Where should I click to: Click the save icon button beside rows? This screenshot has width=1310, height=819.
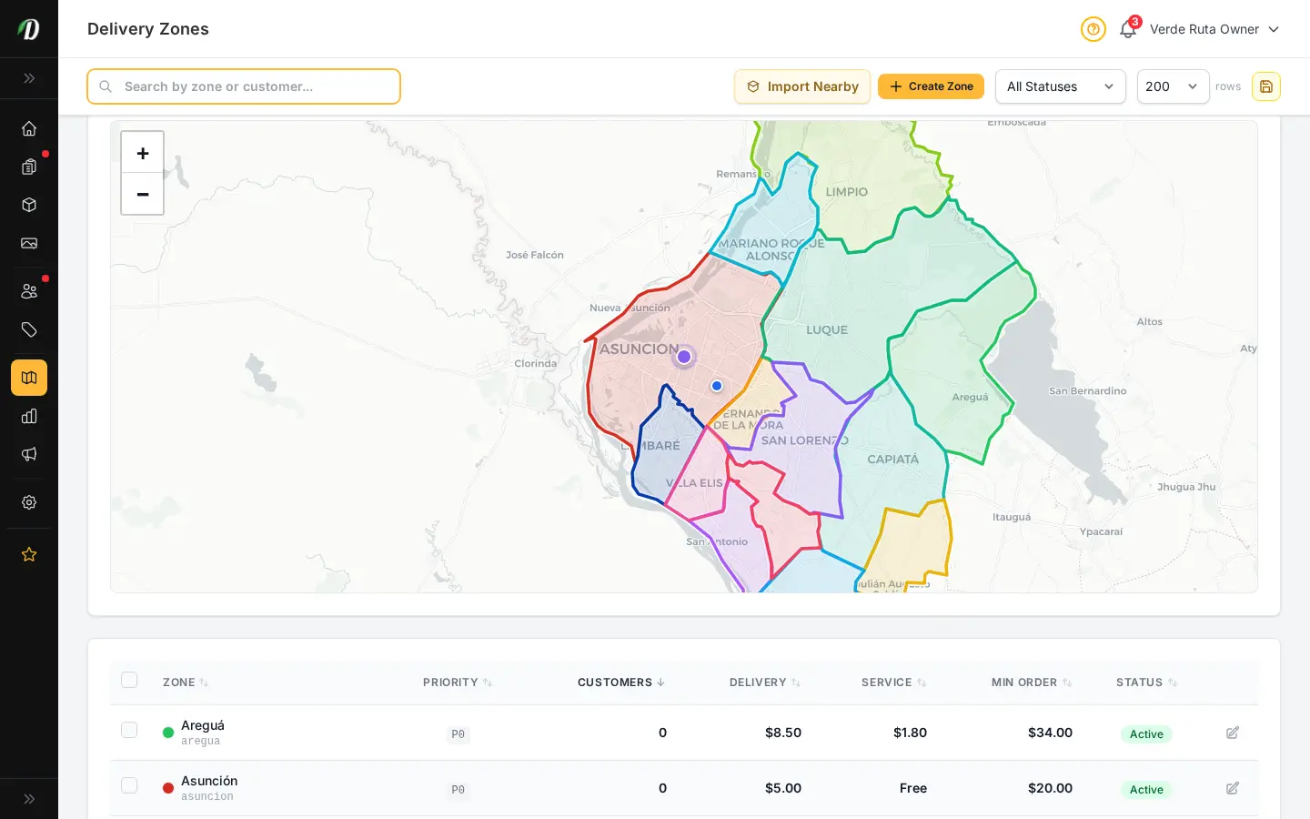1266,86
